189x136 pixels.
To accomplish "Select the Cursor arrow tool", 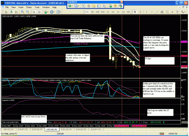I will point(135,12).
